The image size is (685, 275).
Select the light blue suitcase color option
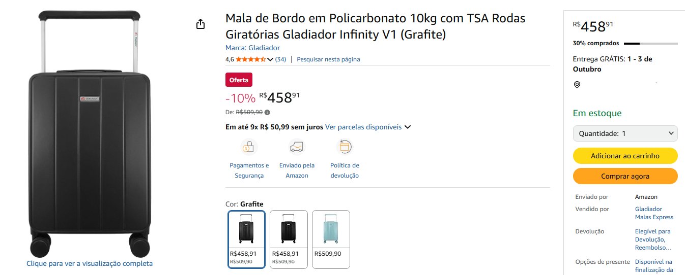pos(331,239)
